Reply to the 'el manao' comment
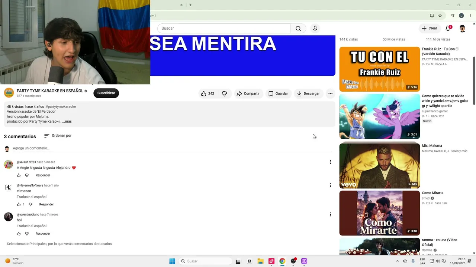Image resolution: width=476 pixels, height=267 pixels. coord(46,204)
